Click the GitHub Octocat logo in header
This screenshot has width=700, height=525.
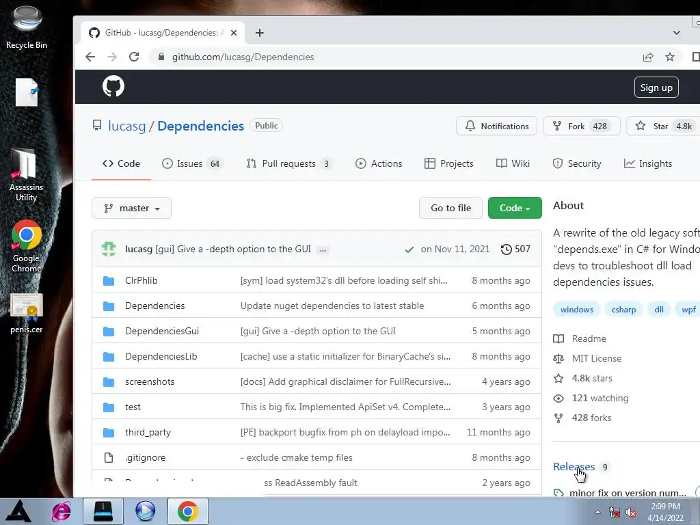click(113, 86)
